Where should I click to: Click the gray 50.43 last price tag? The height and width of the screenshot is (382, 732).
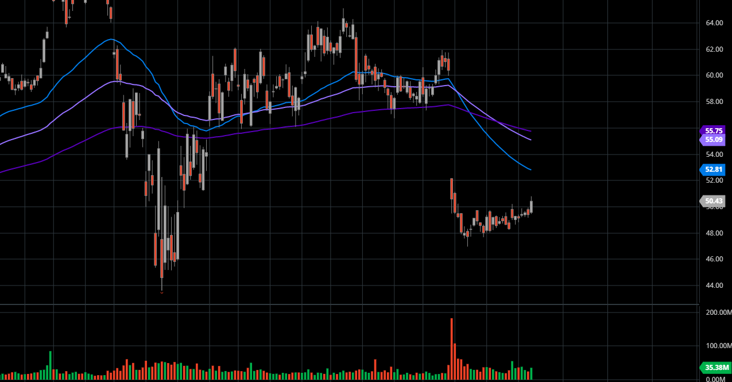pos(712,201)
